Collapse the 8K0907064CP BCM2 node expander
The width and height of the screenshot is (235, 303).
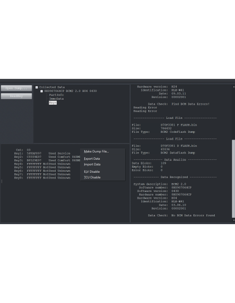[x=42, y=91]
